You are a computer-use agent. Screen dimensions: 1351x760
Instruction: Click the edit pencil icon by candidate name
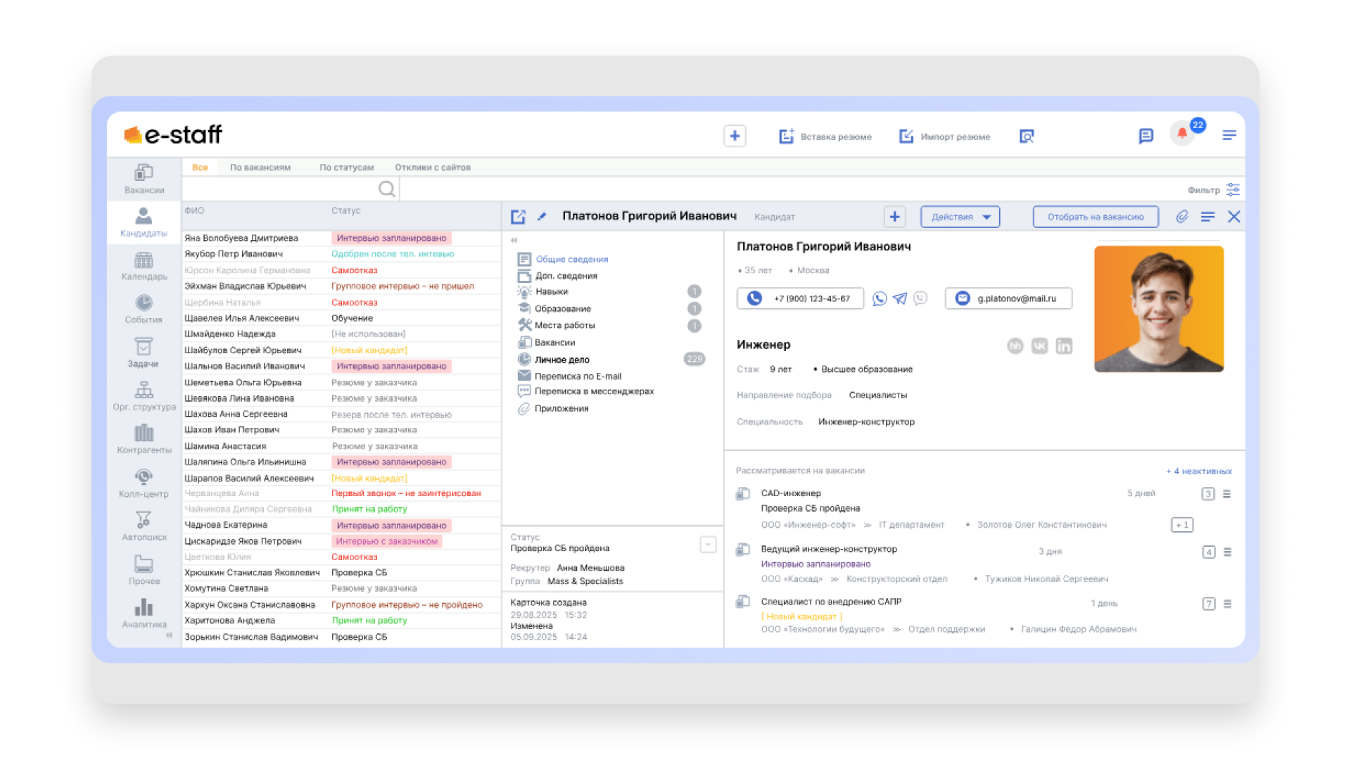click(542, 217)
